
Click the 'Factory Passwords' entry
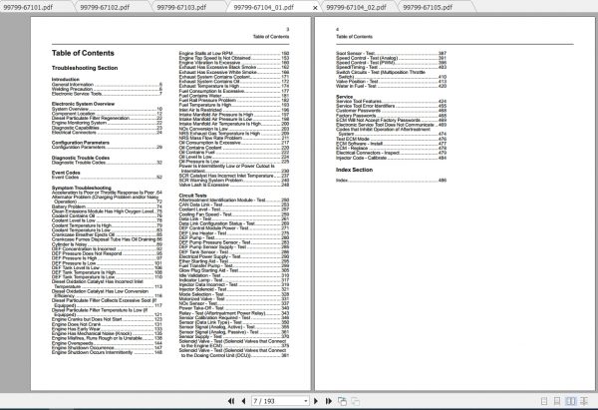391,116
